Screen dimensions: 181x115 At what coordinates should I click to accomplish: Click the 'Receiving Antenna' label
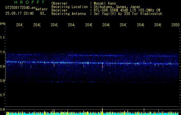pyautogui.click(x=69, y=14)
